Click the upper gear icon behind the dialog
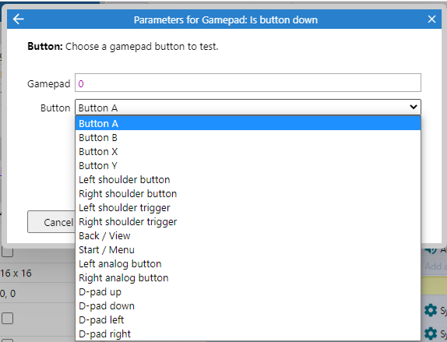This screenshot has height=342, width=447. tap(431, 310)
